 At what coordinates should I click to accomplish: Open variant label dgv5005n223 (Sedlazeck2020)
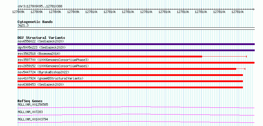coord(42,47)
